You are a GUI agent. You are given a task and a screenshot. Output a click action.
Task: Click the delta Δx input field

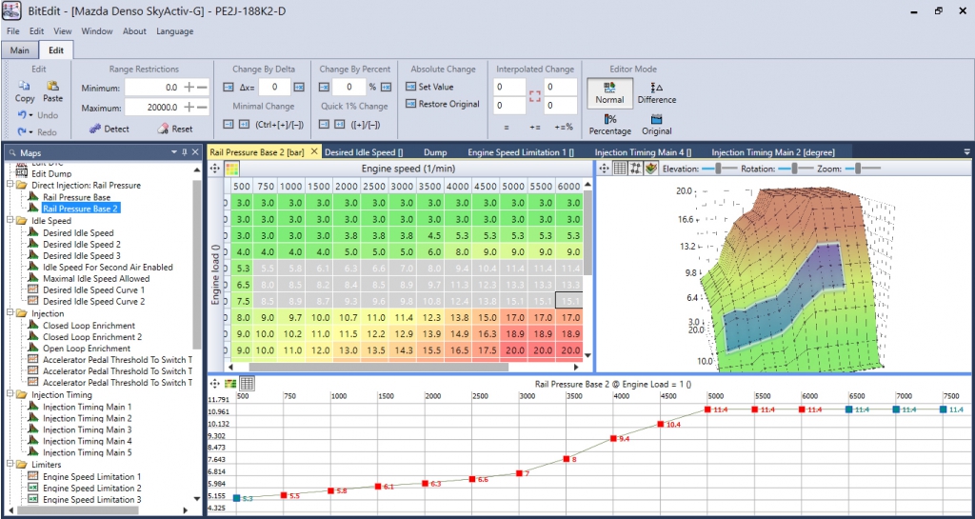(275, 87)
